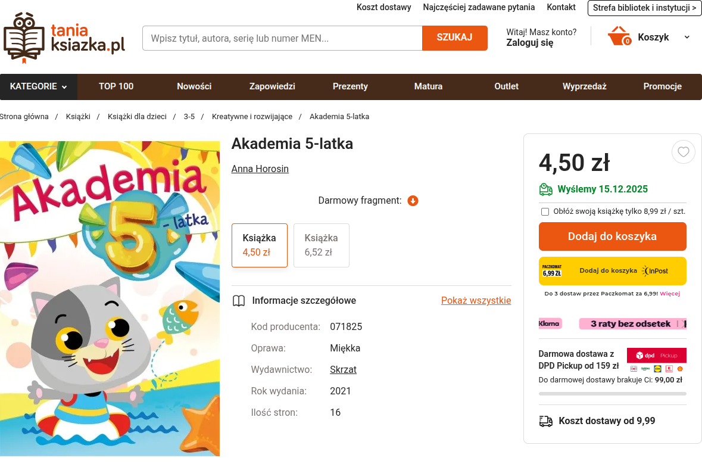
Task: Open the Outlet menu item
Action: [506, 86]
